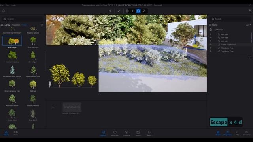
Task: Click Trees in the library breadcrumb
Action: (25, 25)
